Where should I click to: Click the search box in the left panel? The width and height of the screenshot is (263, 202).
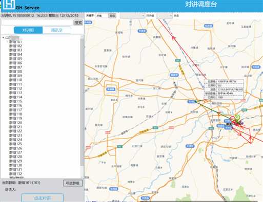(x=37, y=23)
